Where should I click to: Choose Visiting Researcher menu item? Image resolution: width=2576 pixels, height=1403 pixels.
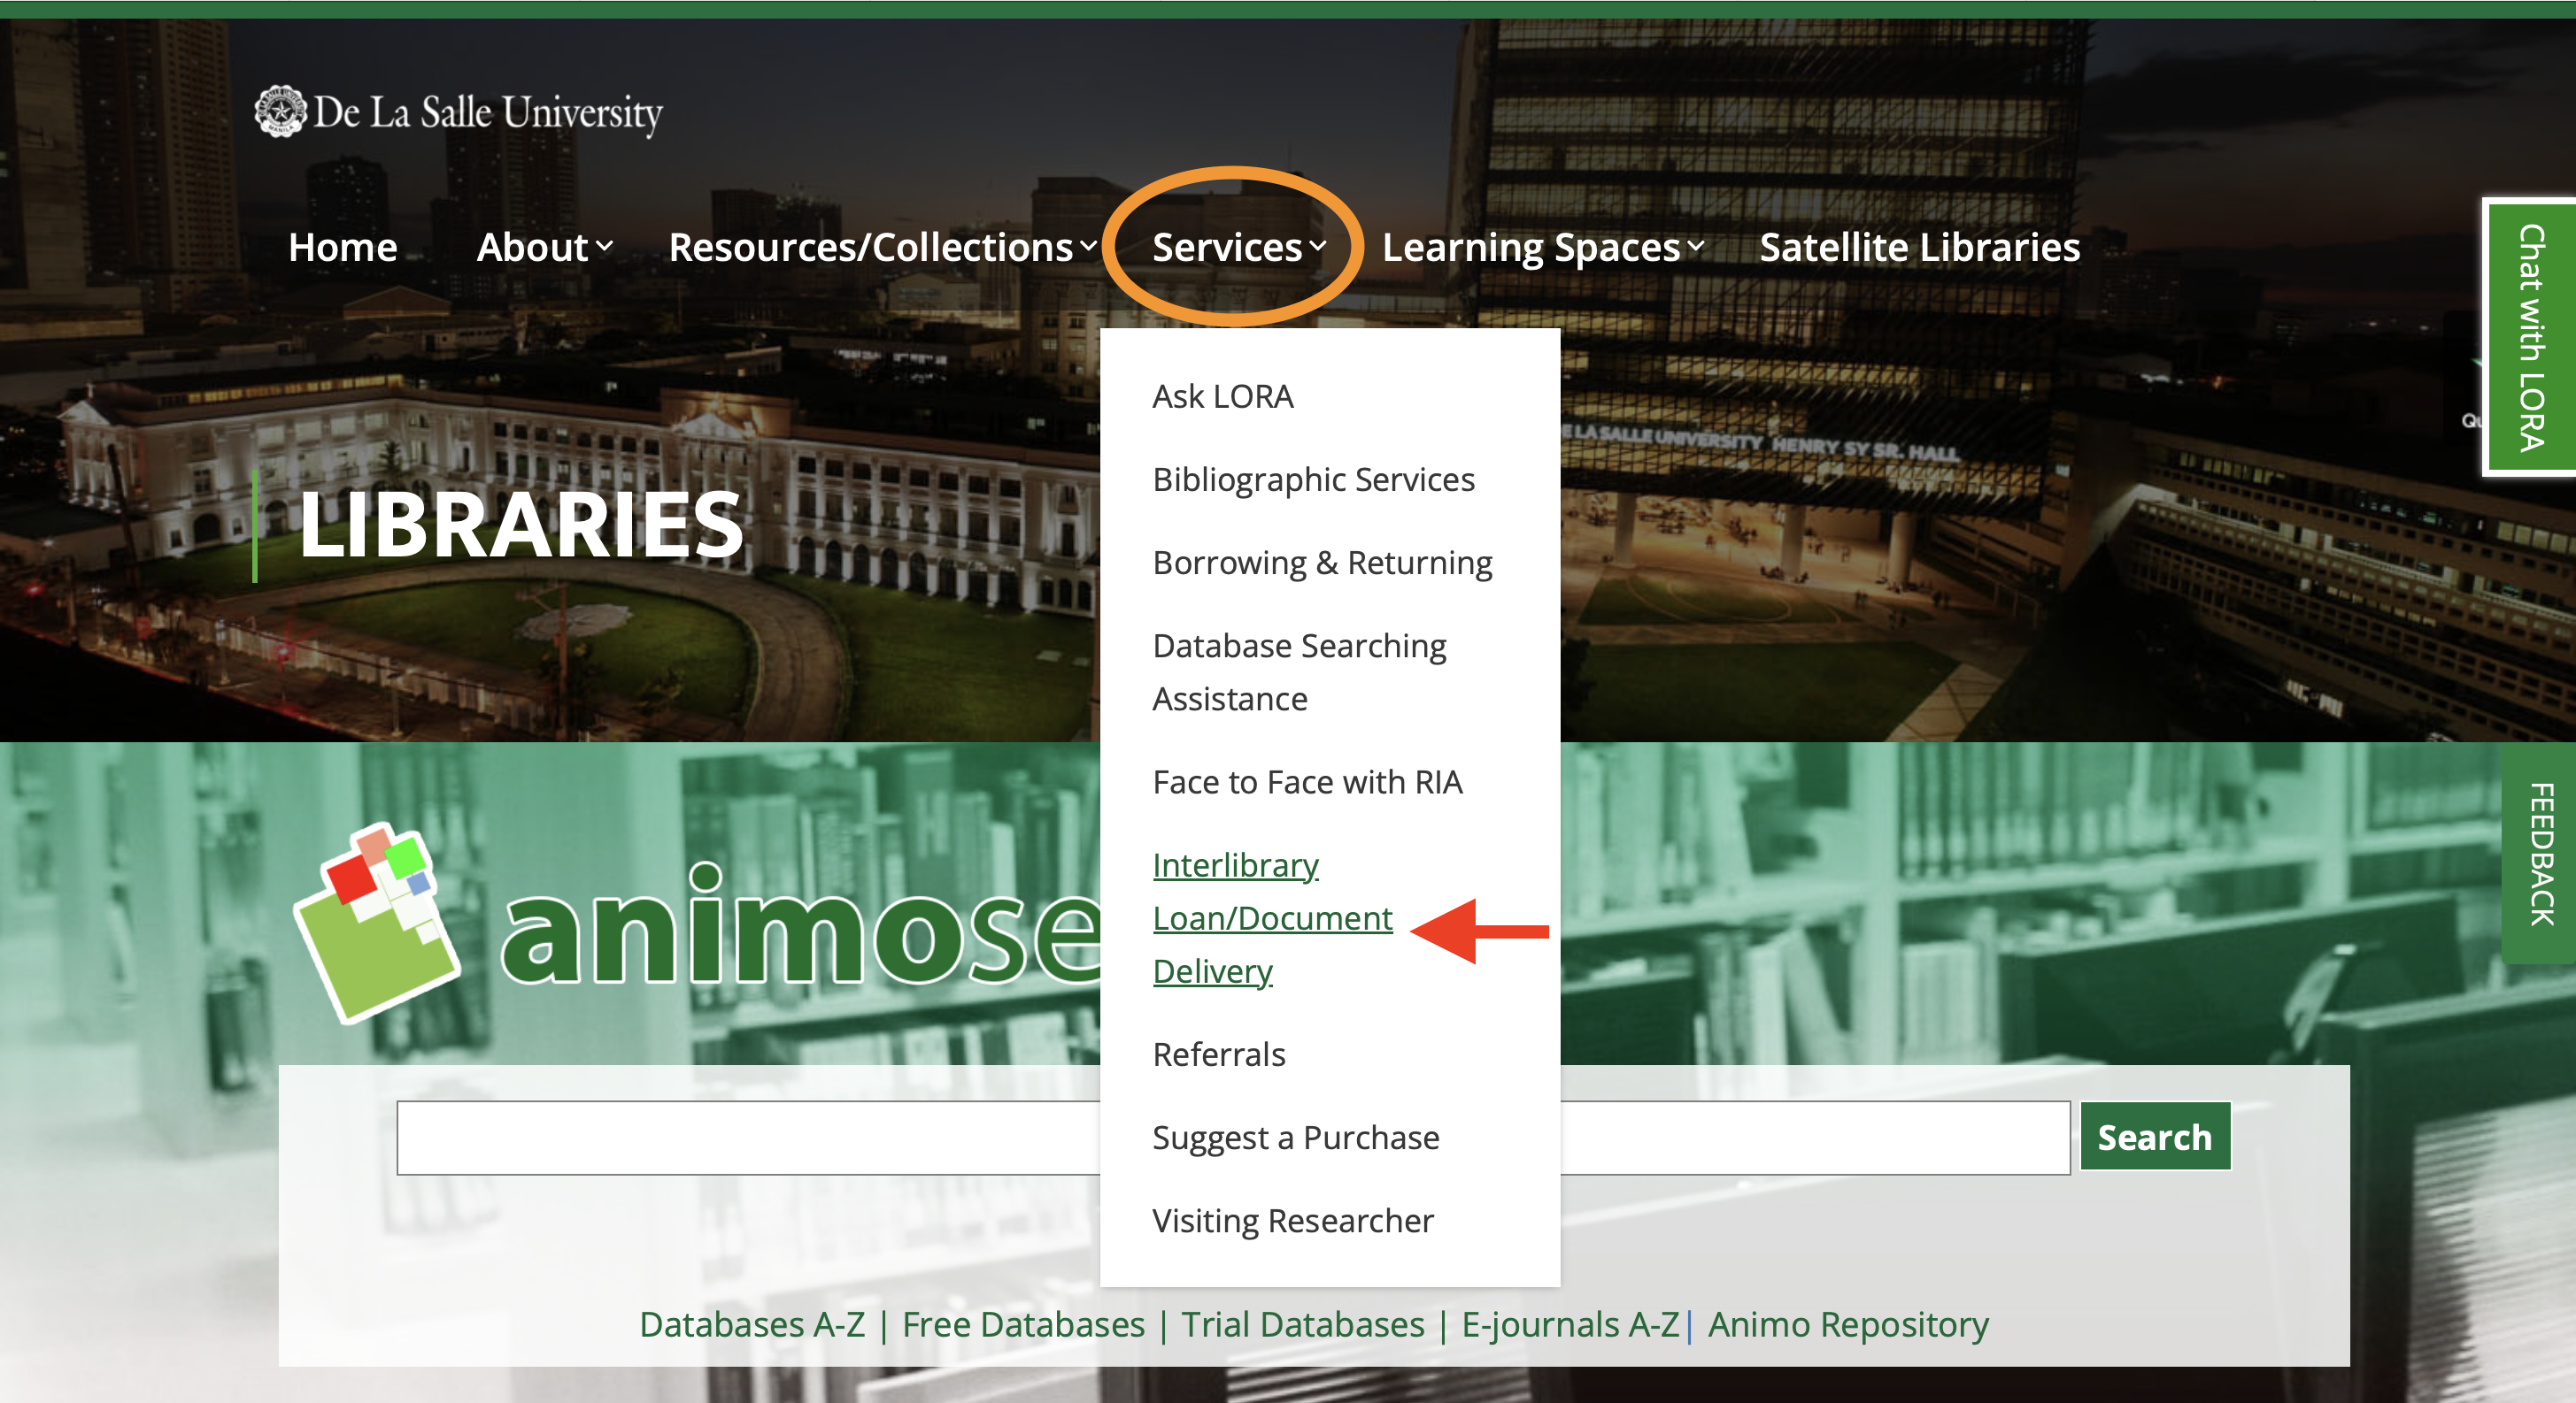pyautogui.click(x=1292, y=1220)
